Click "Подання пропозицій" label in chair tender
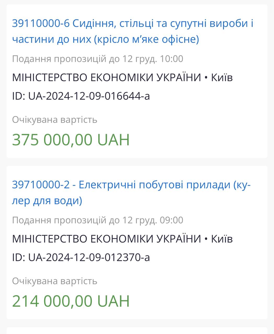The width and height of the screenshot is (274, 334). click(x=59, y=59)
